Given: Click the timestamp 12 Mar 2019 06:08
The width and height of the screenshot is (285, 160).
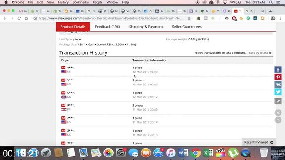Looking at the screenshot, I should point(145,72).
